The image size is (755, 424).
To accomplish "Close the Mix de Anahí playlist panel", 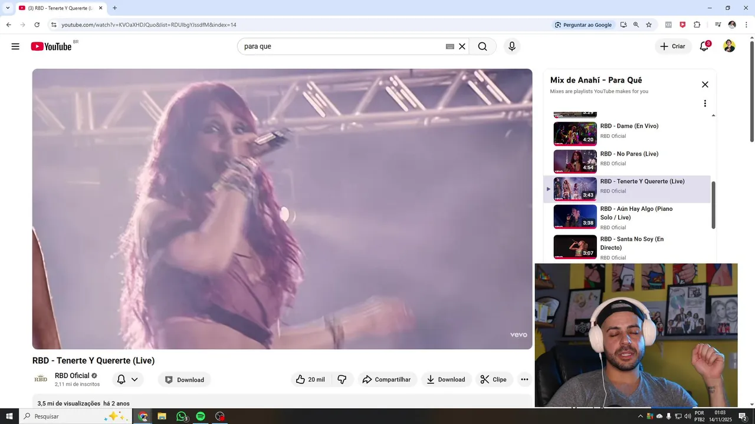I will tap(705, 84).
